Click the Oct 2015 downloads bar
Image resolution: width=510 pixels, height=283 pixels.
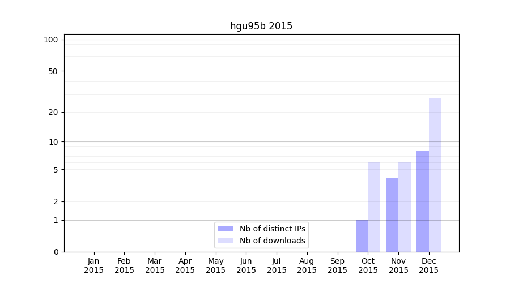(374, 207)
